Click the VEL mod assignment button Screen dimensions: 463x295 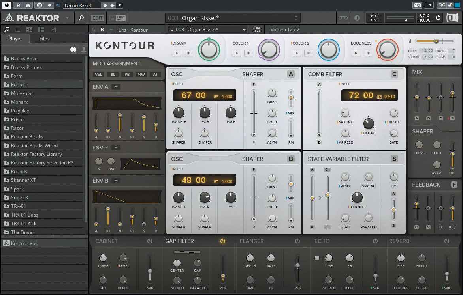(98, 75)
